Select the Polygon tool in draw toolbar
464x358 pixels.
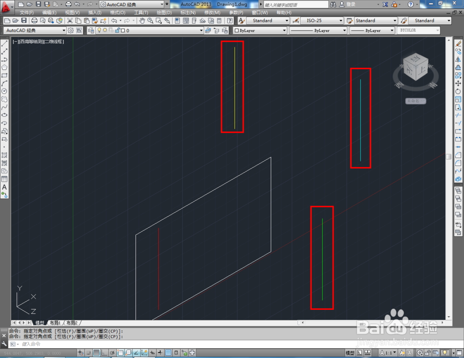pyautogui.click(x=5, y=67)
